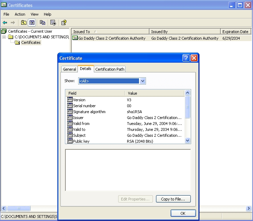Sort by the Issued To column header
The width and height of the screenshot is (253, 221).
[x=110, y=32]
